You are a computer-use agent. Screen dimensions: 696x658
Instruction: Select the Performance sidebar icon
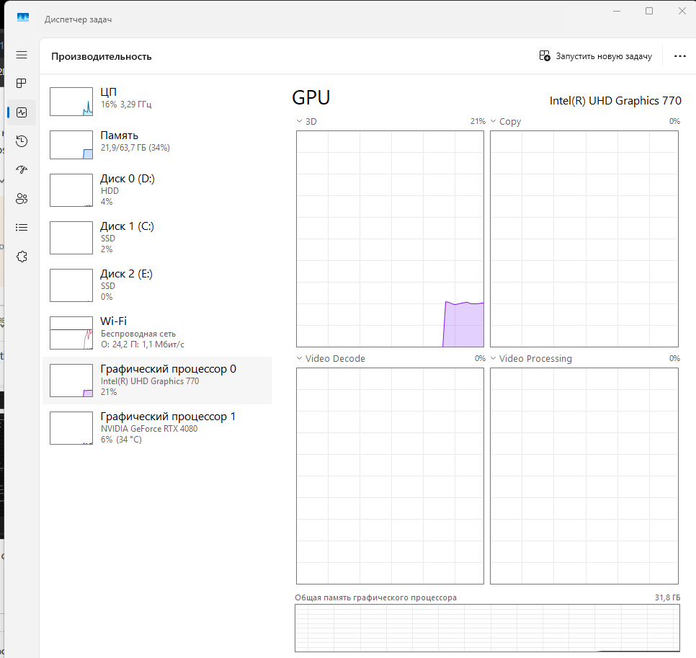(22, 112)
